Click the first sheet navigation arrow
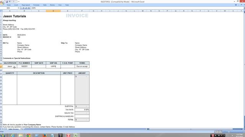 (x=1, y=129)
